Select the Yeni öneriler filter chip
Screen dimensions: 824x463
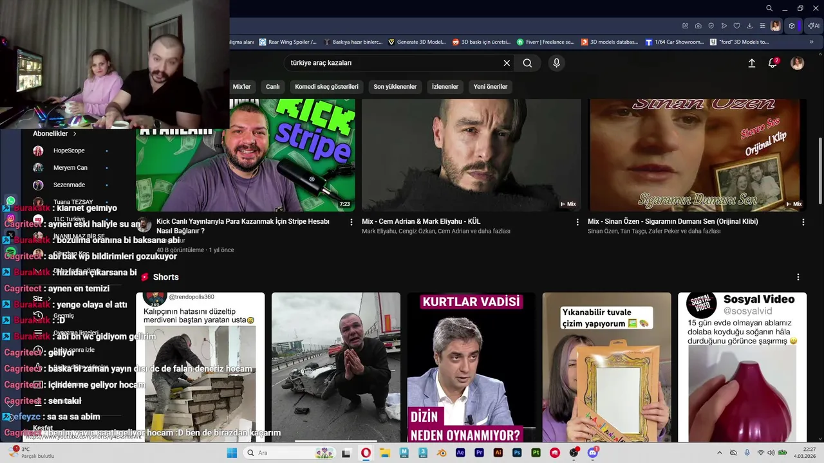tap(491, 87)
